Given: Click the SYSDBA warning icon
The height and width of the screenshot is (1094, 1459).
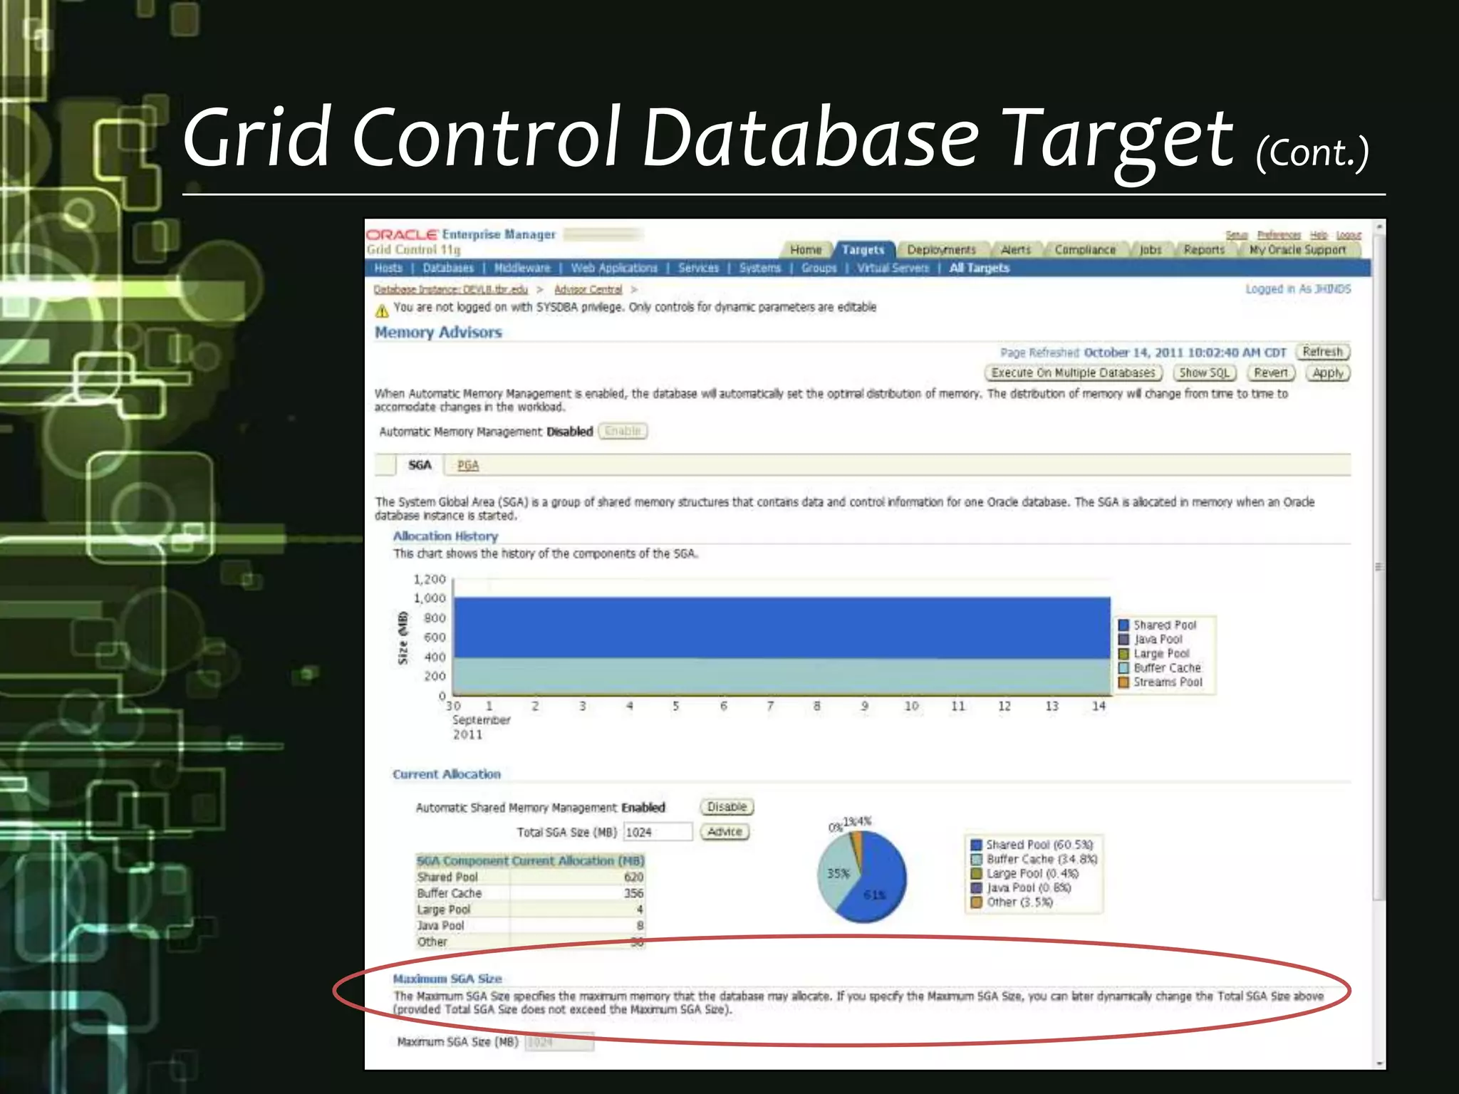Looking at the screenshot, I should [382, 311].
